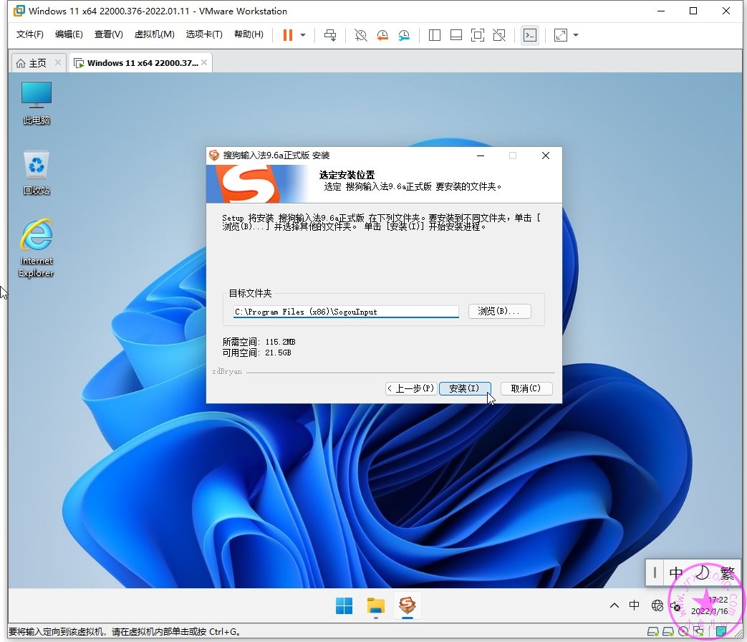This screenshot has width=747, height=642.
Task: Click the taskbar 中 input indicator
Action: click(634, 605)
